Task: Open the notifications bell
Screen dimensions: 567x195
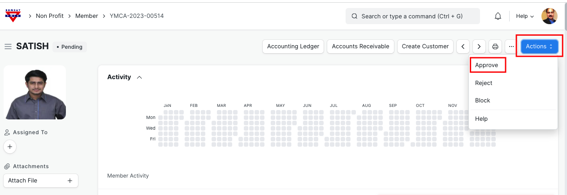Action: (498, 16)
